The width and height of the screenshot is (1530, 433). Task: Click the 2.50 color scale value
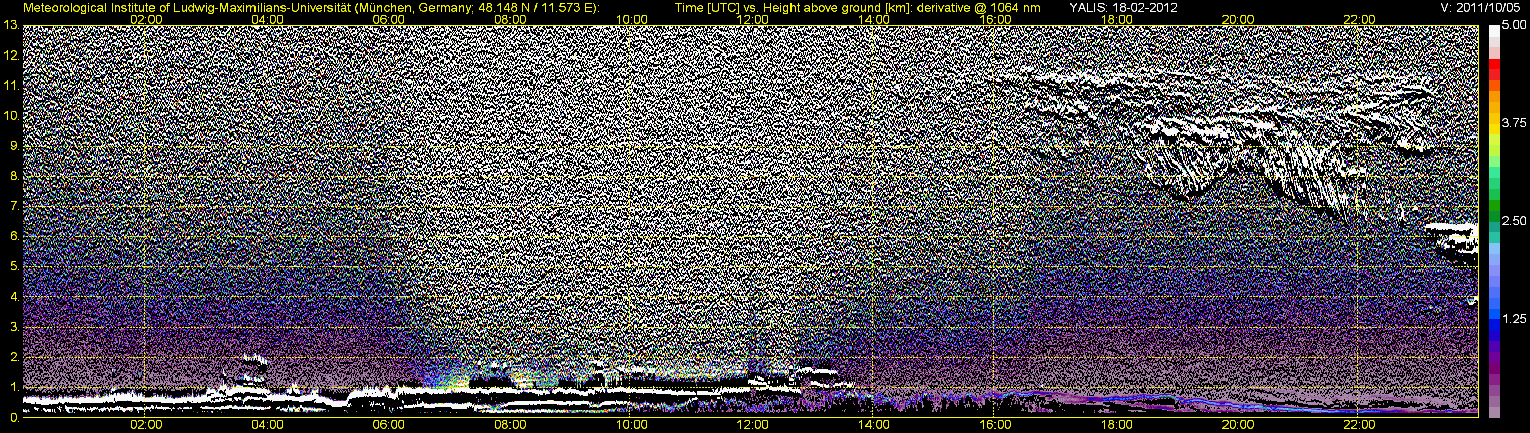tap(1515, 221)
